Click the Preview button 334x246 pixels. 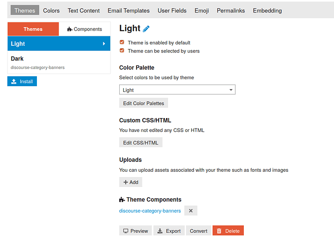(x=135, y=231)
